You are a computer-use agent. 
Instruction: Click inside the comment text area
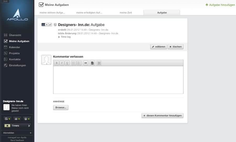[118, 80]
